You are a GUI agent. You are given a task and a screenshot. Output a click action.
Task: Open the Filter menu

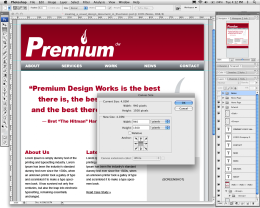[86, 2]
